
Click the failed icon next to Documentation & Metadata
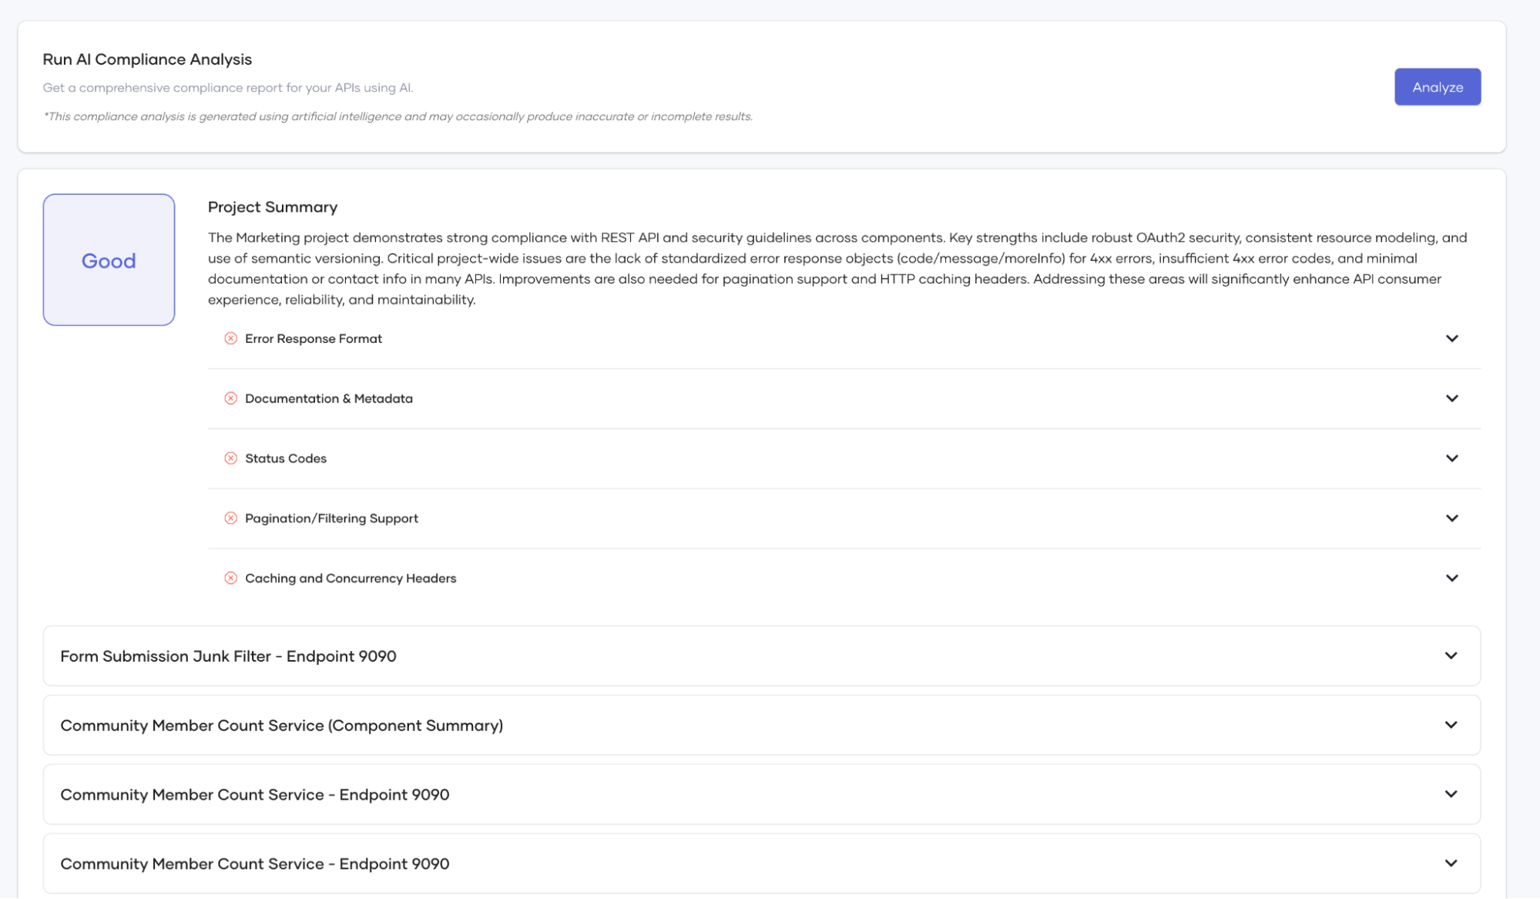(230, 398)
